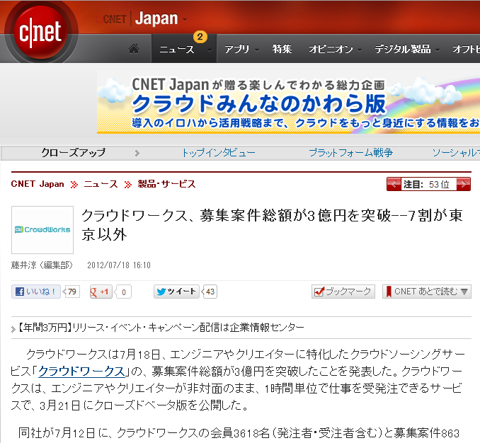Expand the オピニオン dropdown arrow
The image size is (480, 443).
click(360, 50)
